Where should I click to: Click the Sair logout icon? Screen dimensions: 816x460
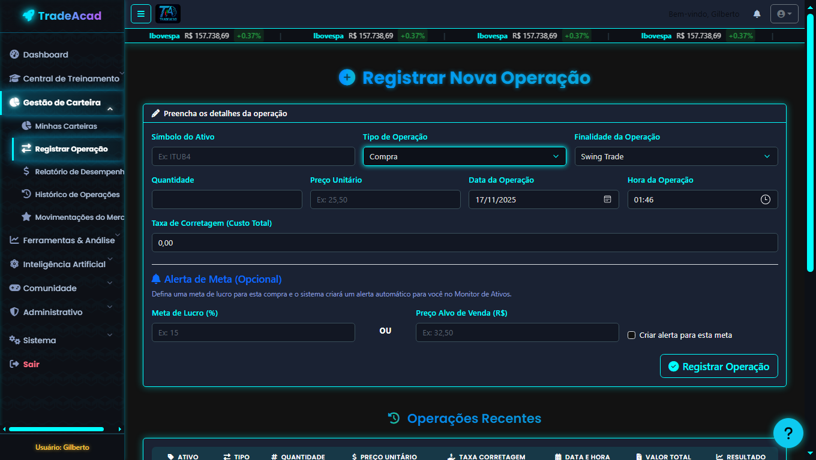(x=14, y=364)
